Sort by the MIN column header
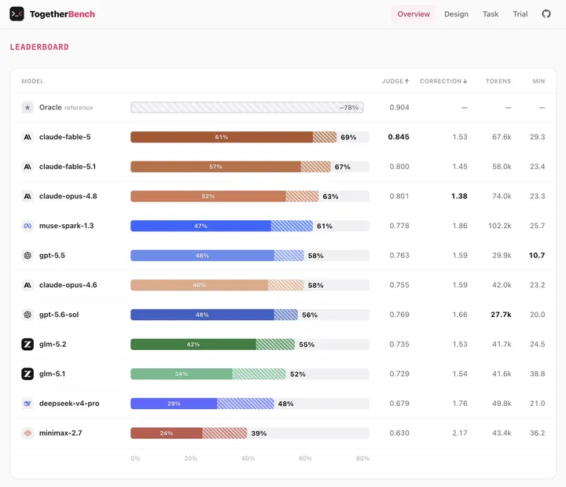The image size is (566, 487). coord(538,81)
